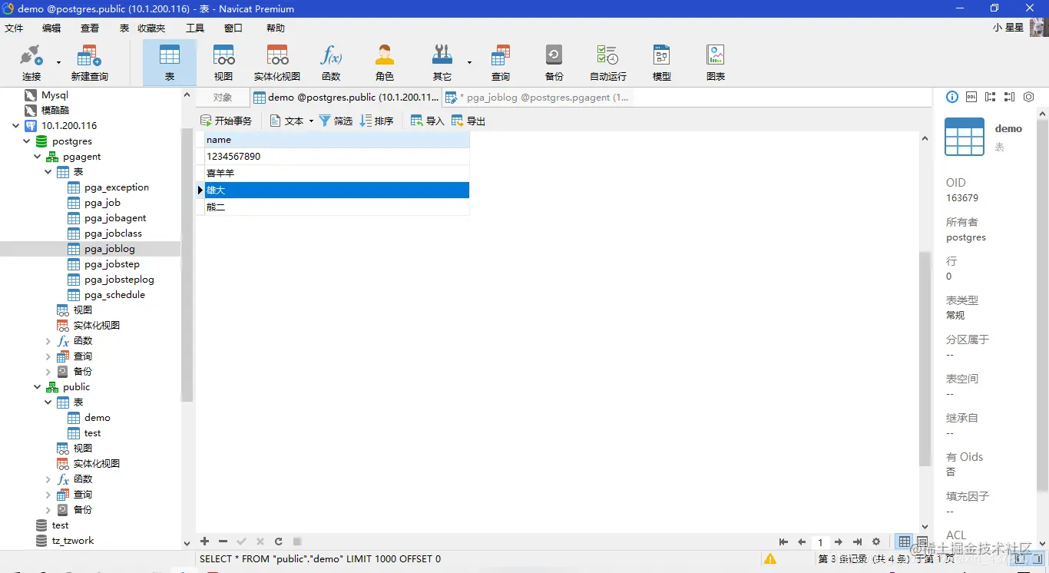The width and height of the screenshot is (1049, 573).
Task: Open the 实体化视图 toolbar icon
Action: [277, 63]
